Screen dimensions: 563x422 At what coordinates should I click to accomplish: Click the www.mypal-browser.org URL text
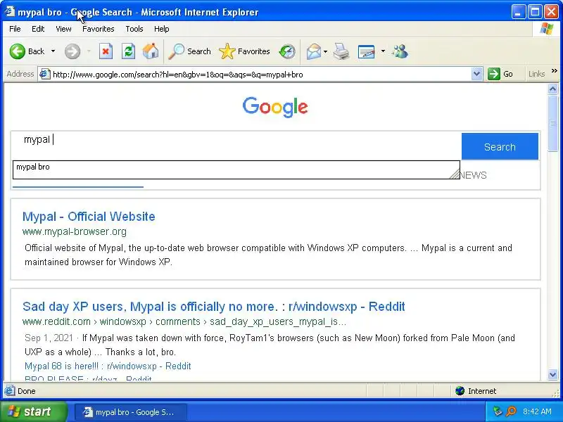(75, 231)
